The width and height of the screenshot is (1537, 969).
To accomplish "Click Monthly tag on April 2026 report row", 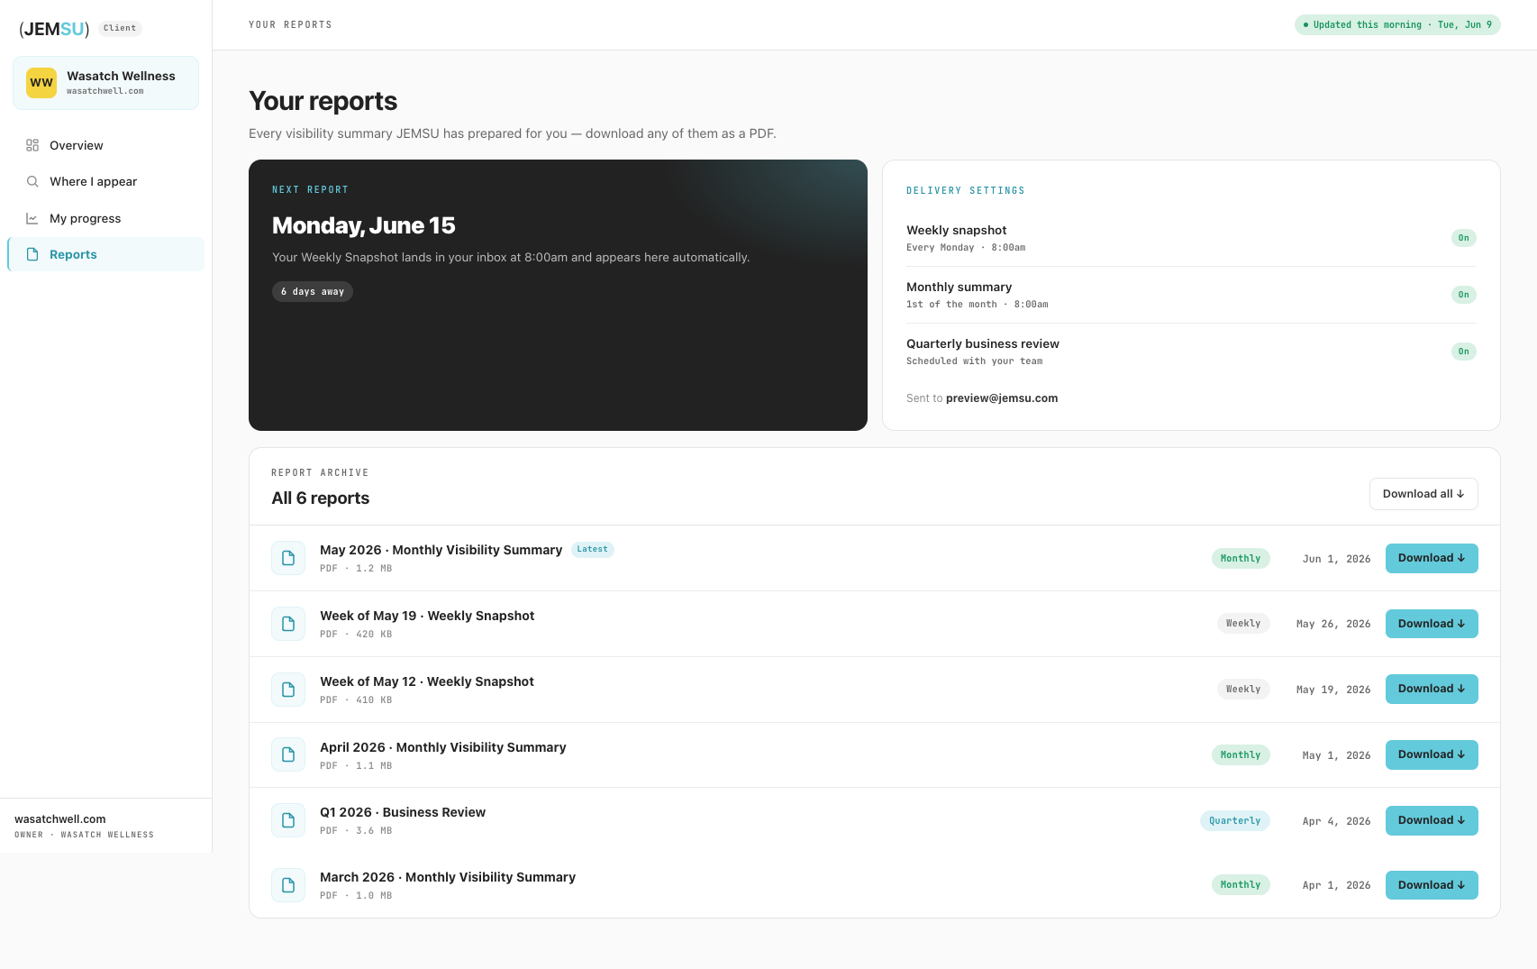I will pos(1241,754).
